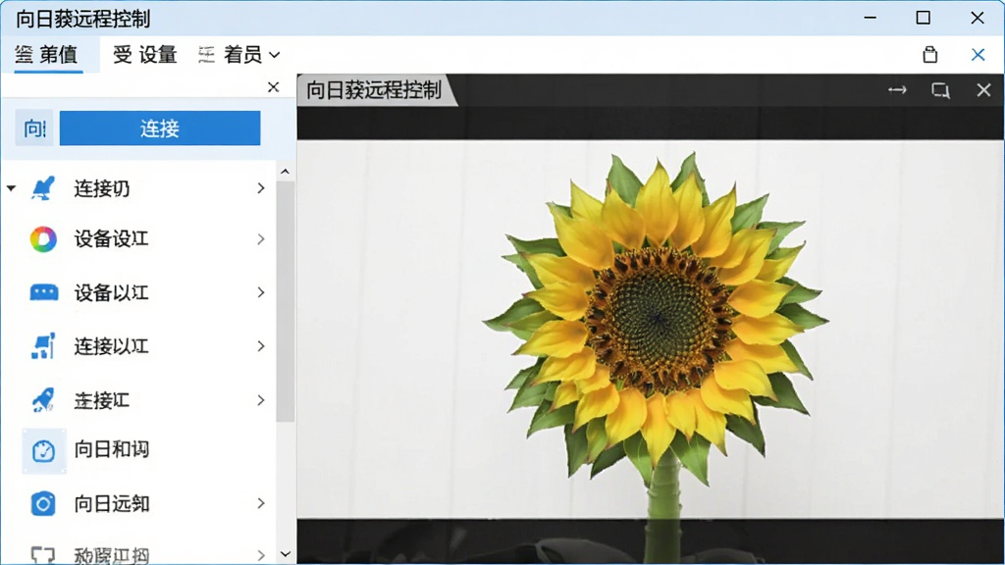Select the 连接汇 text label
1005x565 pixels.
tap(102, 400)
